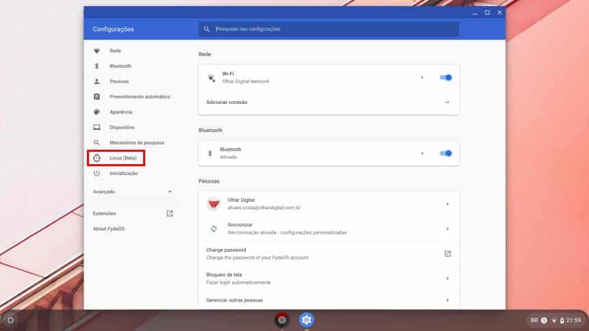Click the Inicialização power icon
Image resolution: width=589 pixels, height=331 pixels.
pos(97,174)
